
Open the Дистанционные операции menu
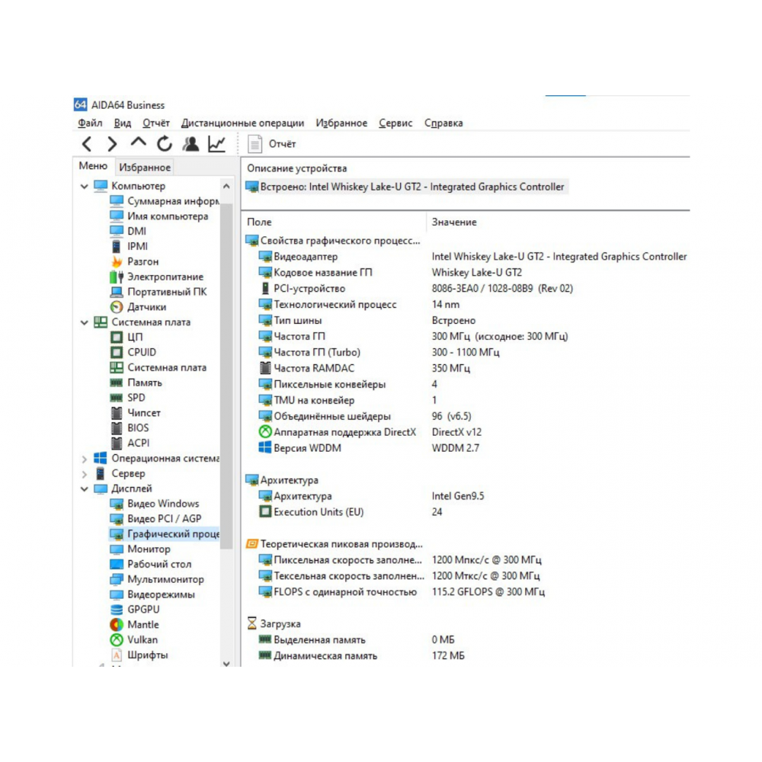tap(242, 123)
